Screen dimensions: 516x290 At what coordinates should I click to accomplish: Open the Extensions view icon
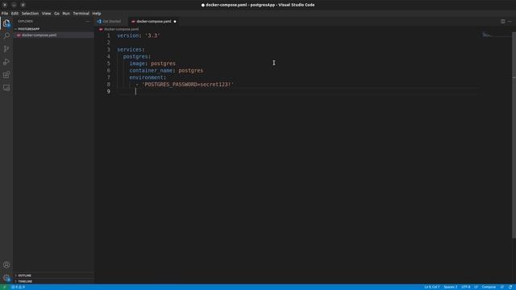6,75
